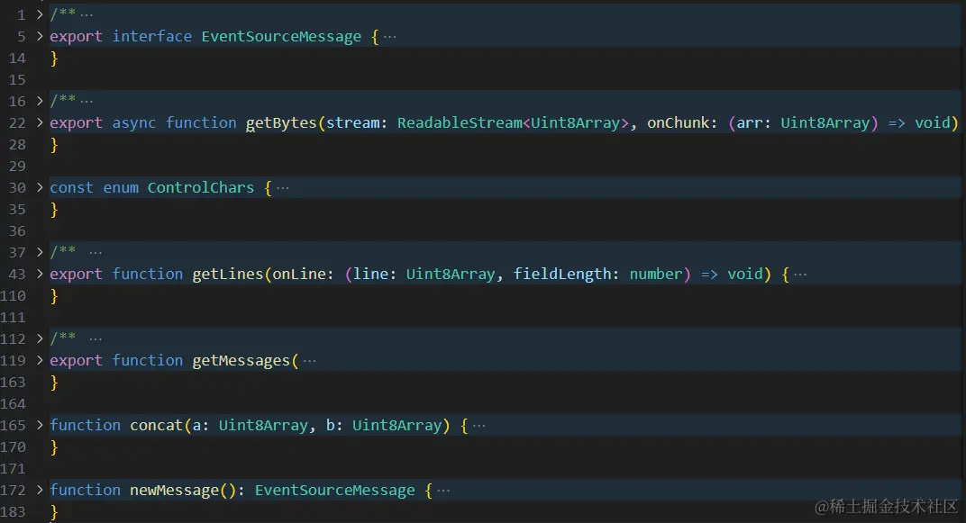
Task: Click the closing brace on line 14
Action: coord(54,59)
